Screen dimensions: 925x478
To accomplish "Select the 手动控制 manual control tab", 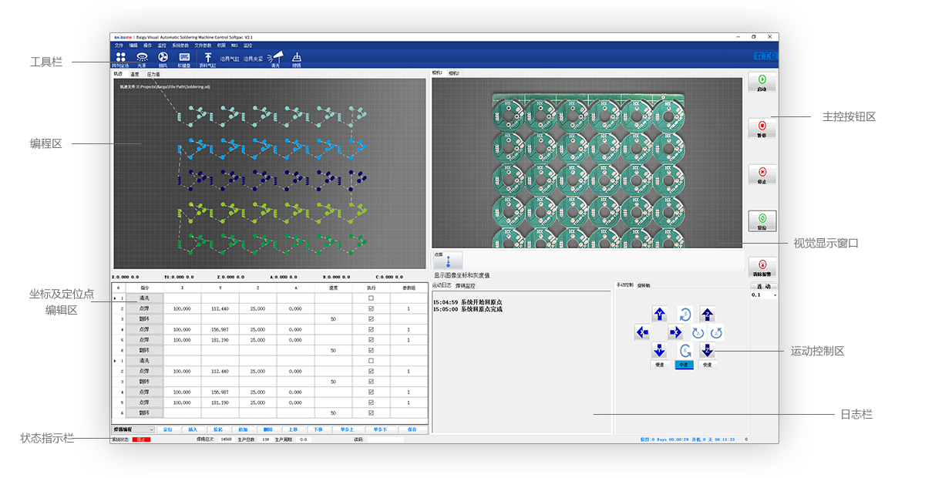I will 624,285.
